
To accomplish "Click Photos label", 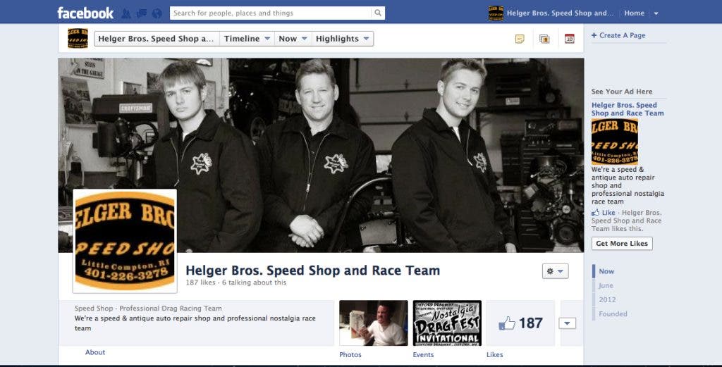I will point(350,354).
